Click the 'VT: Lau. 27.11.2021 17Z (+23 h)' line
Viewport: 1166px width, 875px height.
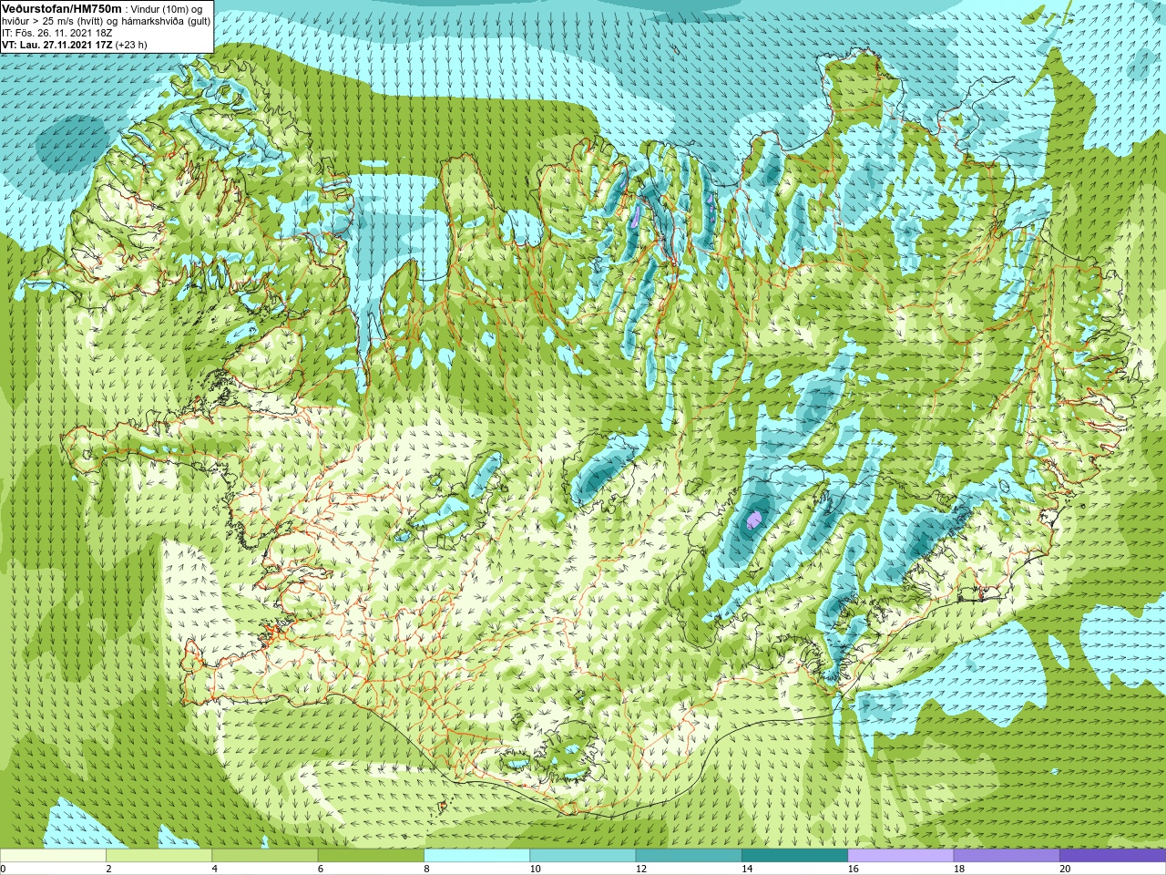pyautogui.click(x=75, y=45)
